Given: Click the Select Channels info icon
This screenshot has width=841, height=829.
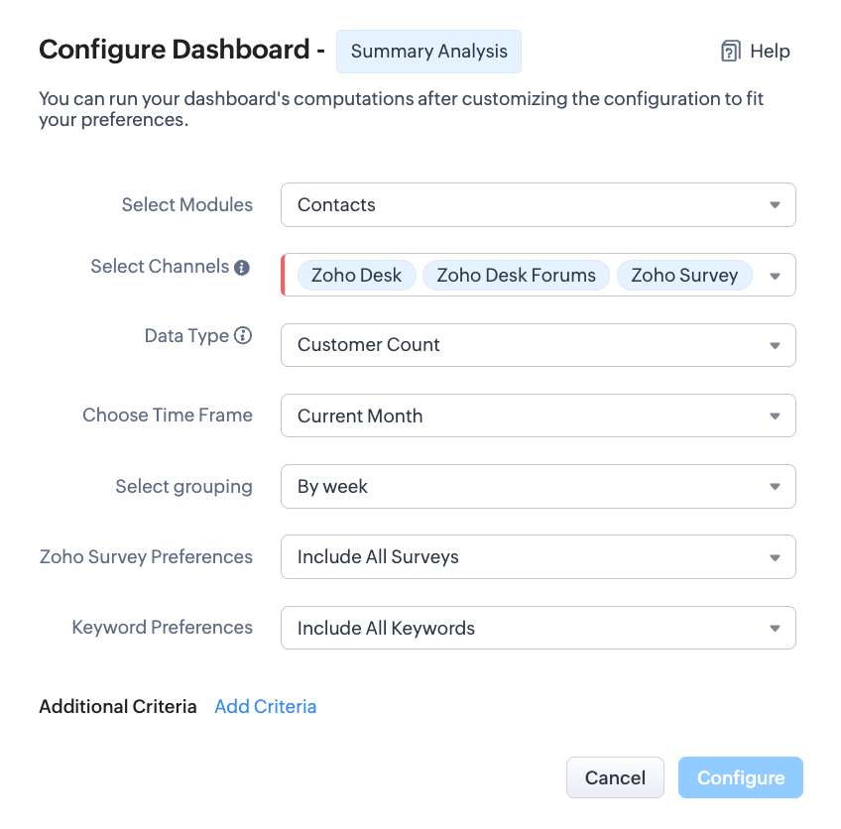Looking at the screenshot, I should (242, 268).
